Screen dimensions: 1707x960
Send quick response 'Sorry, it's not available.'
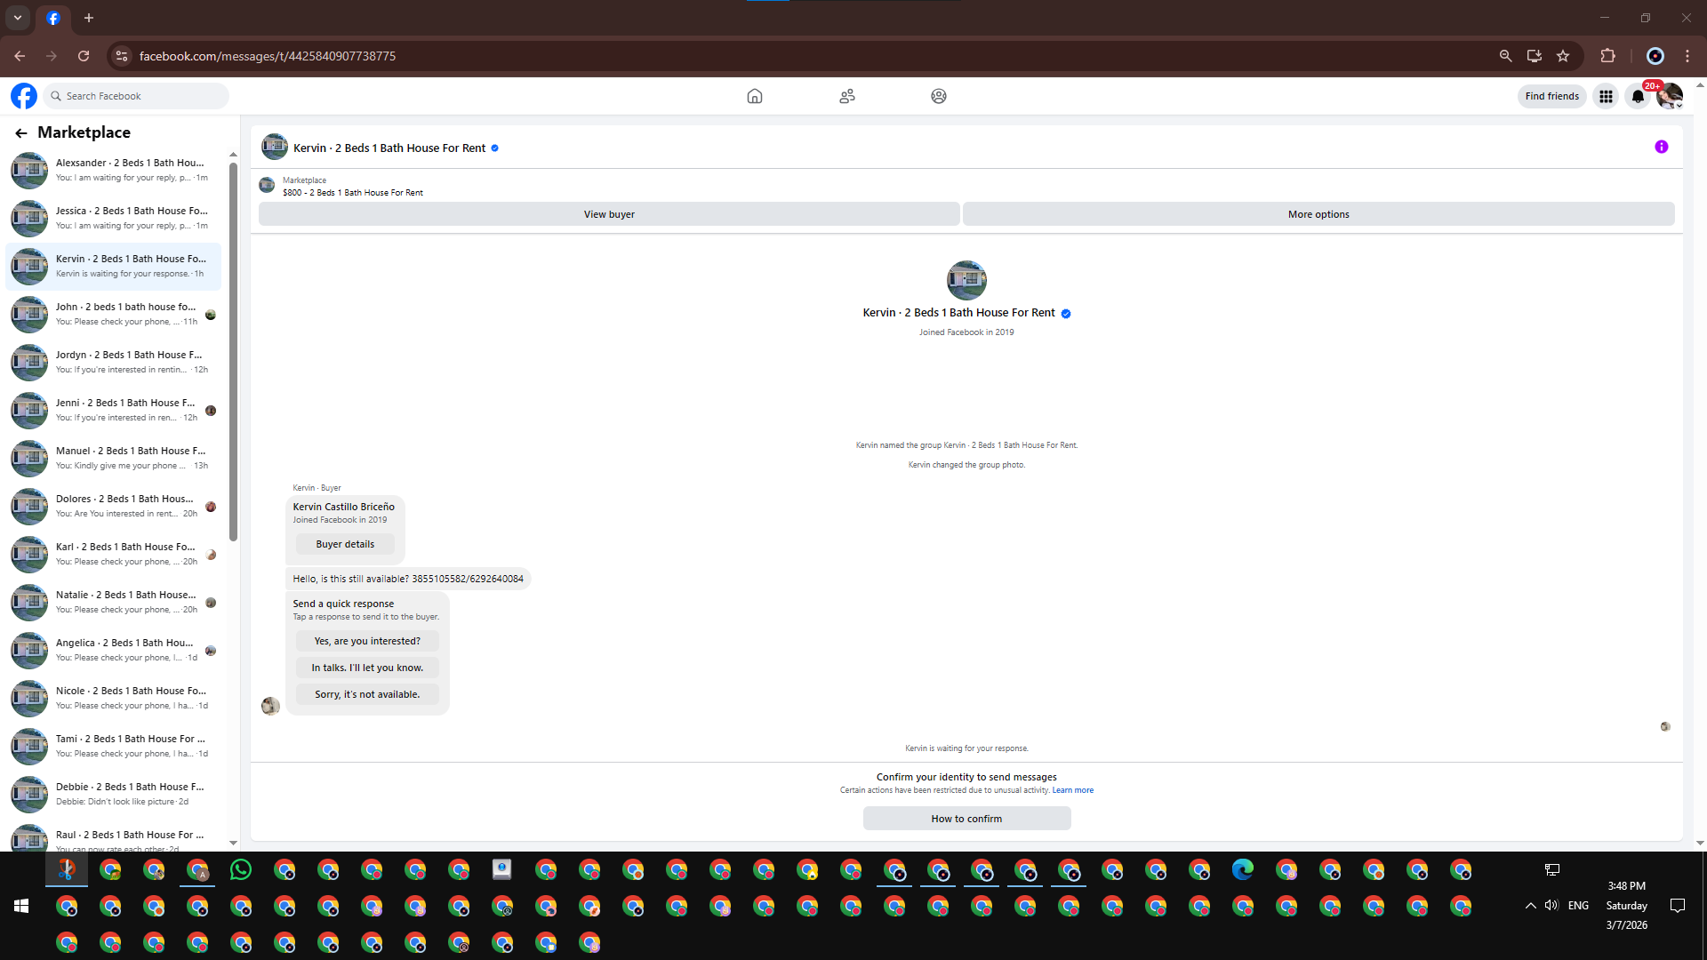(367, 694)
